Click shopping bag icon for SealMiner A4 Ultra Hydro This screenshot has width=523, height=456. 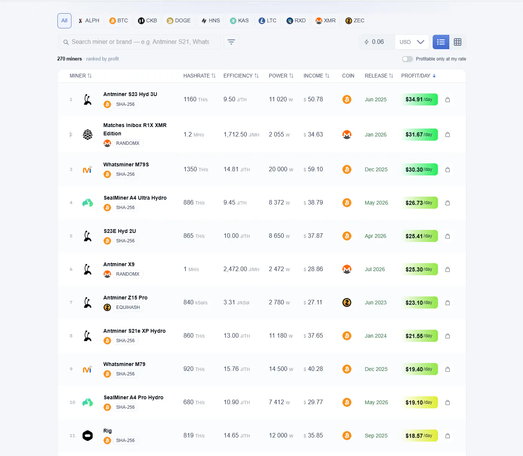click(x=447, y=203)
